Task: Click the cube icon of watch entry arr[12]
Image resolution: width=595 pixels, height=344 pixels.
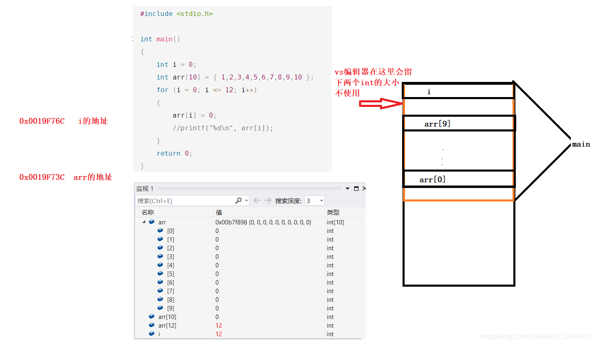Action: coord(152,325)
